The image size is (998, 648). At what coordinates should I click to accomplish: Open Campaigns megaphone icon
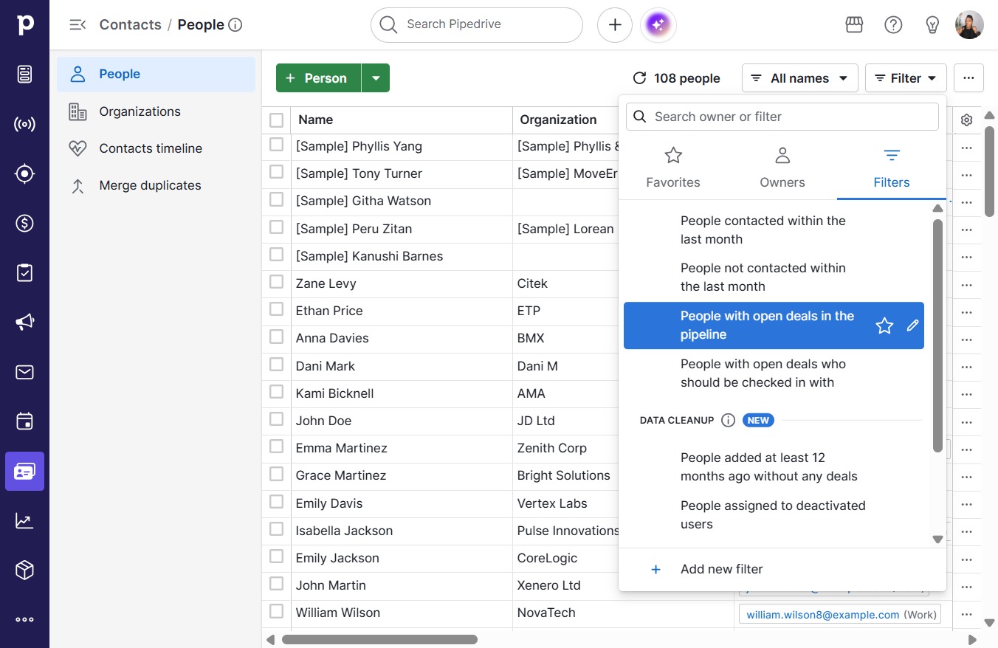click(24, 322)
